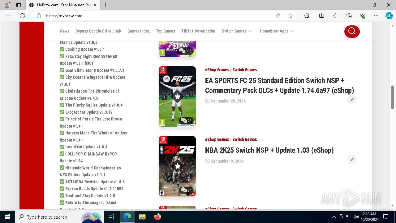Open eShop Games category above FC 25

tap(217, 70)
